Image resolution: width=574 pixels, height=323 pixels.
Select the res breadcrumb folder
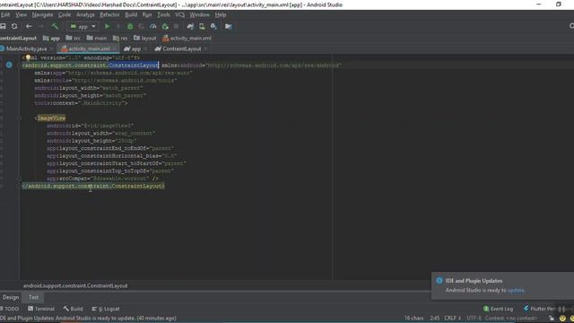point(120,38)
